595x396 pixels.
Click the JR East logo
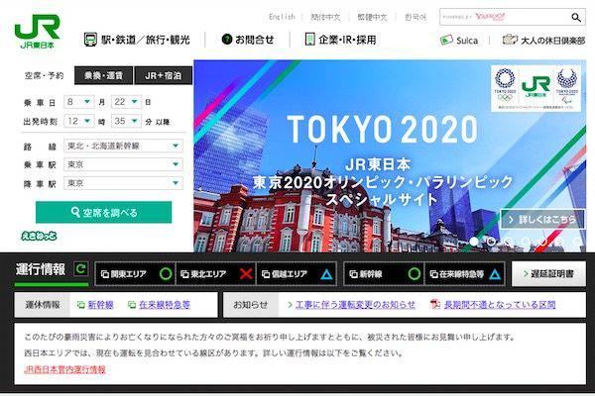tap(38, 31)
